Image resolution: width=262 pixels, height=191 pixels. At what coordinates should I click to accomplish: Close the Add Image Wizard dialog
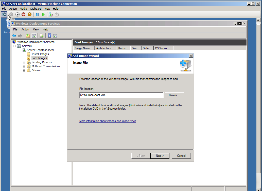[x=191, y=56]
